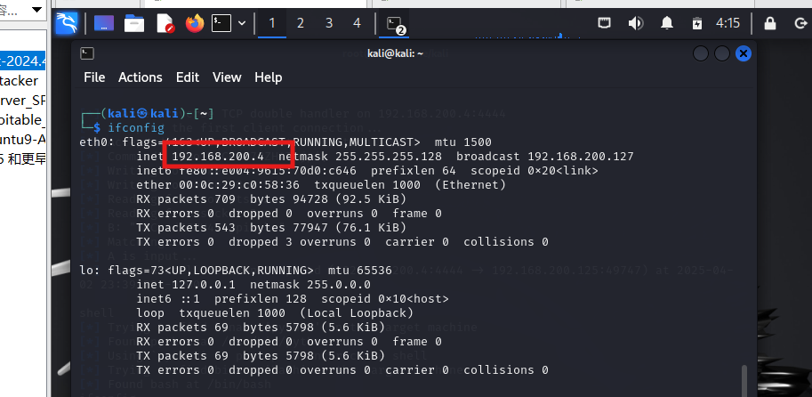Open the notifications bell icon
The height and width of the screenshot is (397, 812).
click(x=667, y=23)
